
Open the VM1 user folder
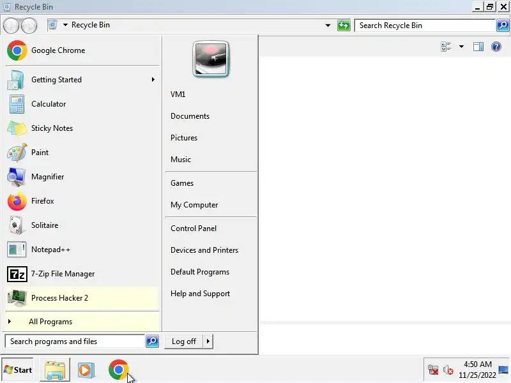[178, 94]
